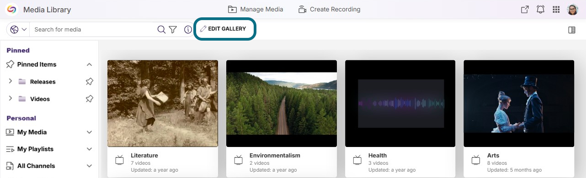
Task: Click the Literature title
Action: 144,155
